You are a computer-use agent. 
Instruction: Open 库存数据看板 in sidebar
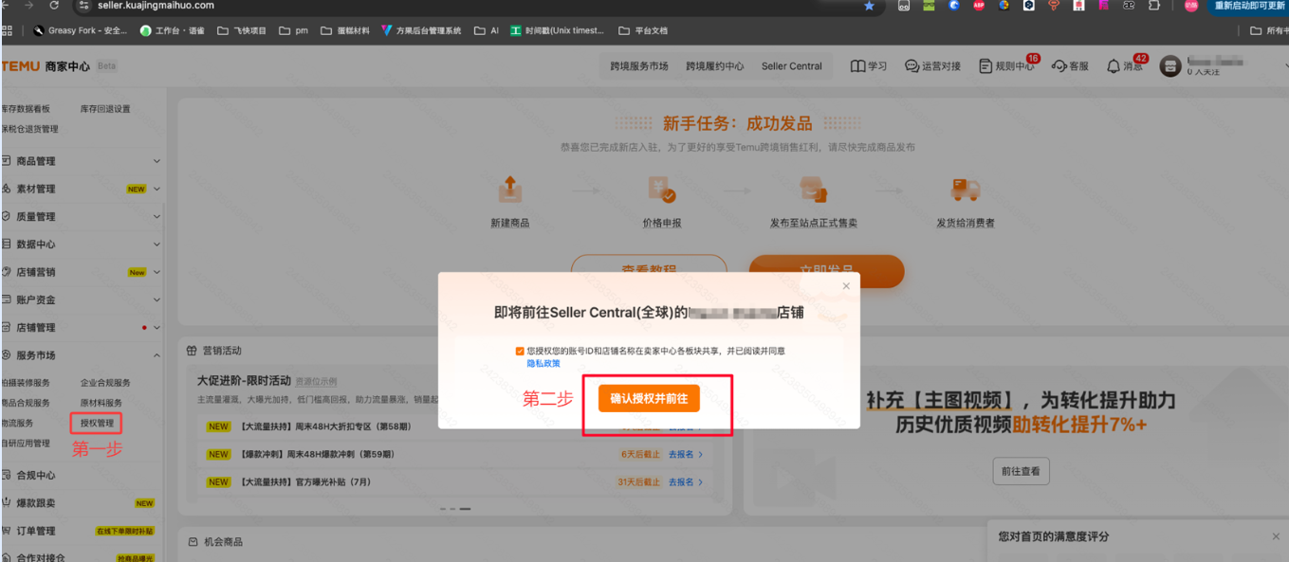(26, 109)
